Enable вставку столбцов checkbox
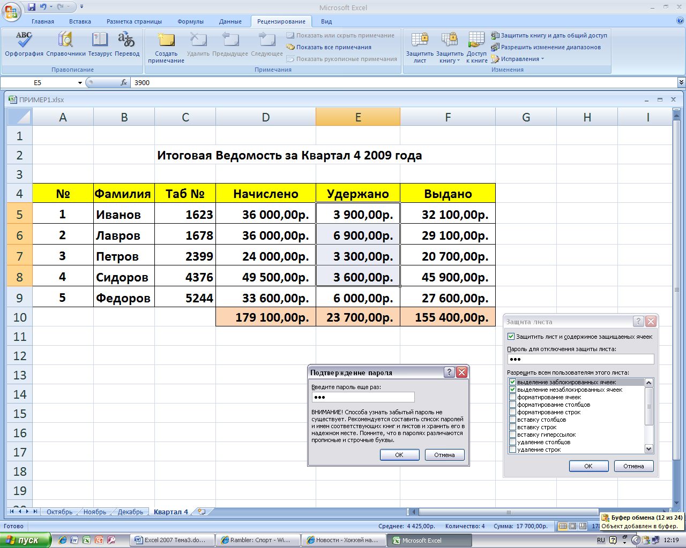This screenshot has height=548, width=686. (513, 420)
